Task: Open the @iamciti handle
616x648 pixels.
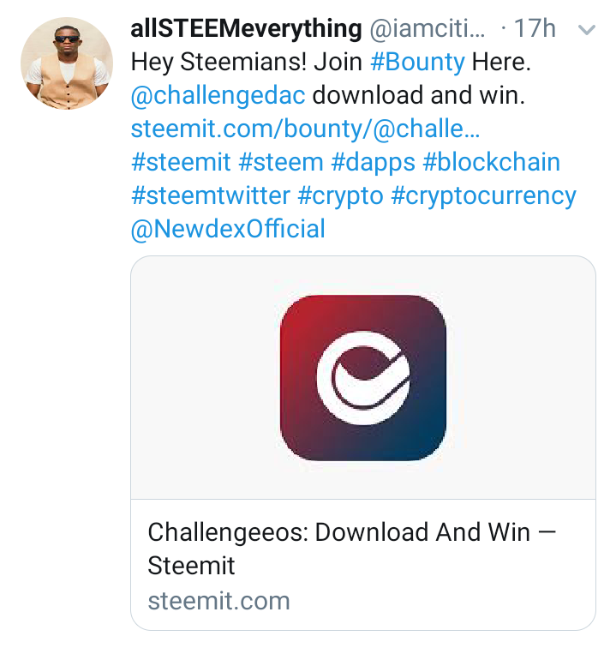Action: (428, 28)
